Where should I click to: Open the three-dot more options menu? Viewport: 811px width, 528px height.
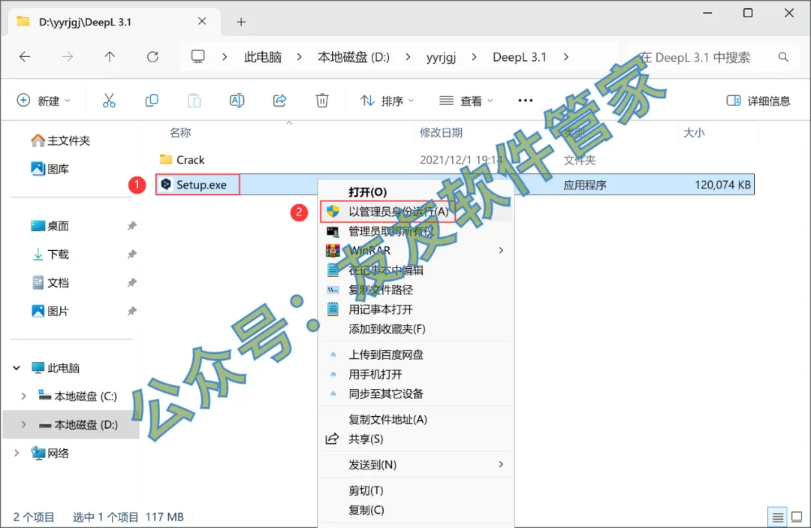[x=525, y=101]
